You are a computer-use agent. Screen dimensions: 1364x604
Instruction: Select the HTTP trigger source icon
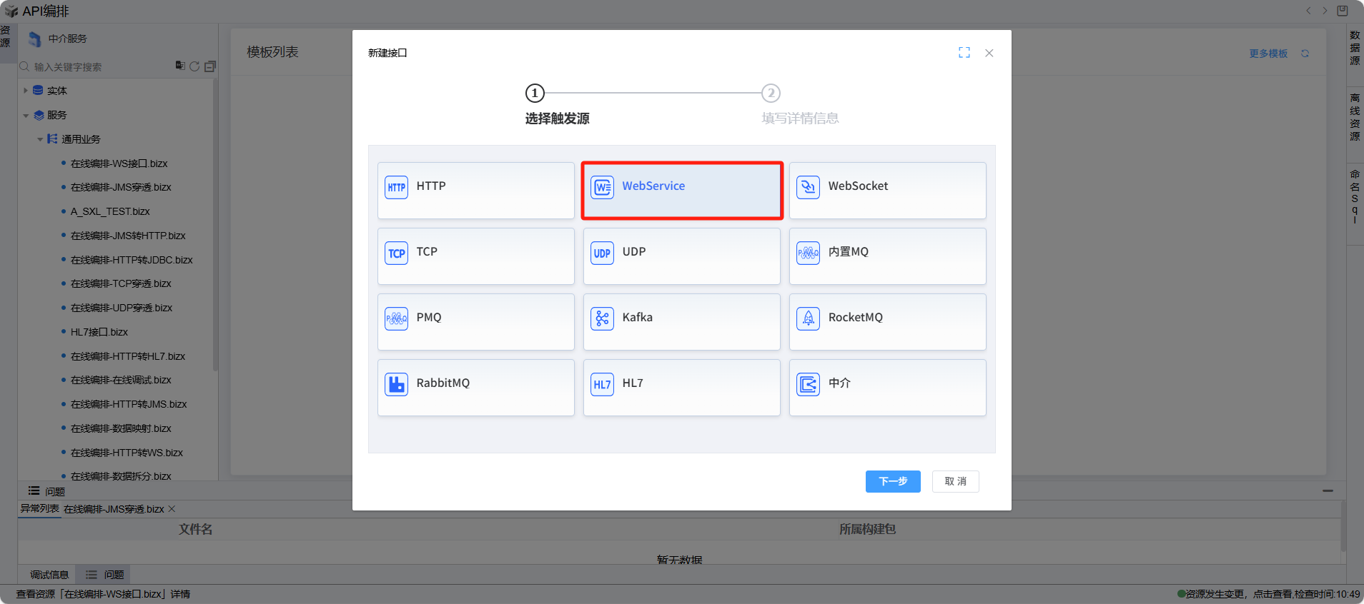(396, 187)
